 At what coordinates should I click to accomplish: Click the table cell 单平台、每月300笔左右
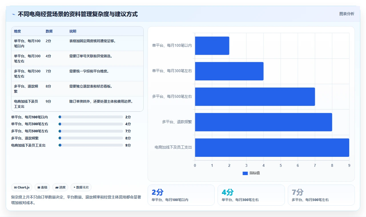(x=27, y=58)
